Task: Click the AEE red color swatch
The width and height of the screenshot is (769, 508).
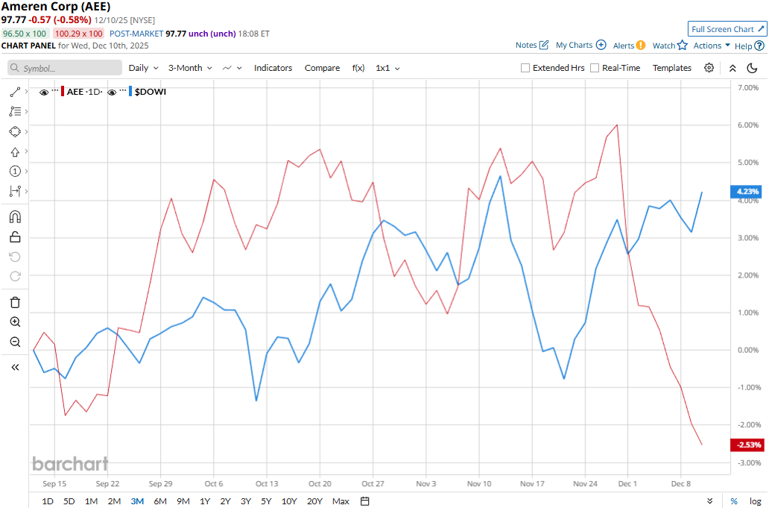Action: tap(63, 92)
